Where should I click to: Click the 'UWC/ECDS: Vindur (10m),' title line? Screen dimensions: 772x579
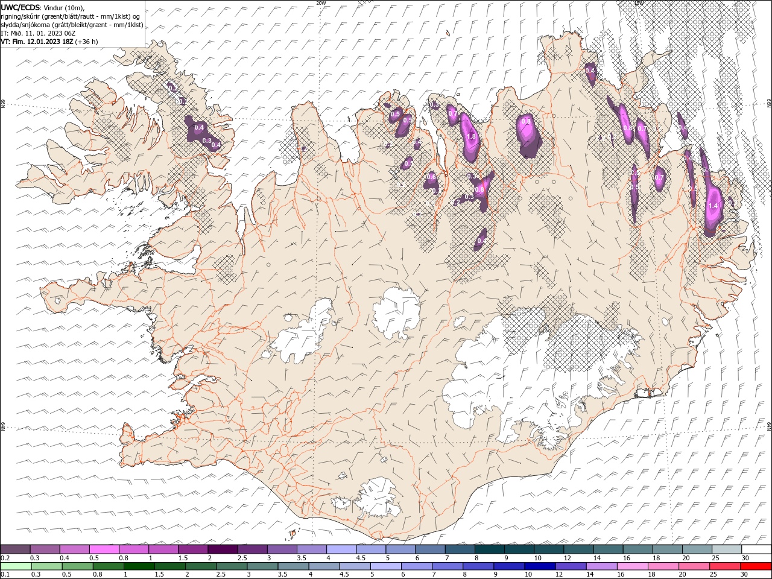click(43, 7)
